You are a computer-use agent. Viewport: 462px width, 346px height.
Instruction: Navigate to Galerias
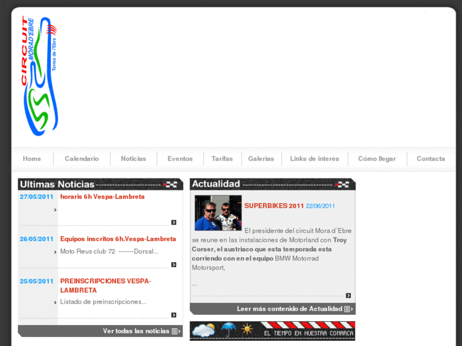point(261,159)
